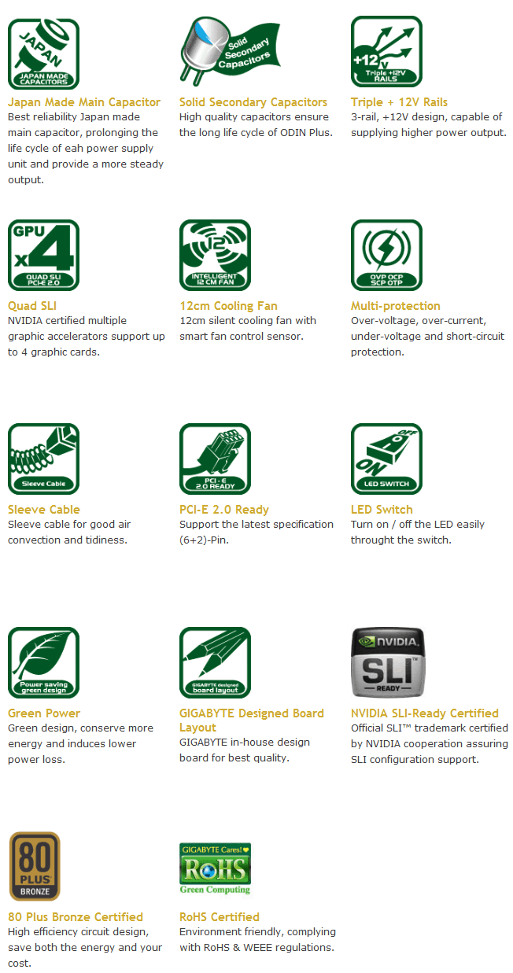Click the RoHS Green Computing logo
The width and height of the screenshot is (513, 973).
[215, 868]
